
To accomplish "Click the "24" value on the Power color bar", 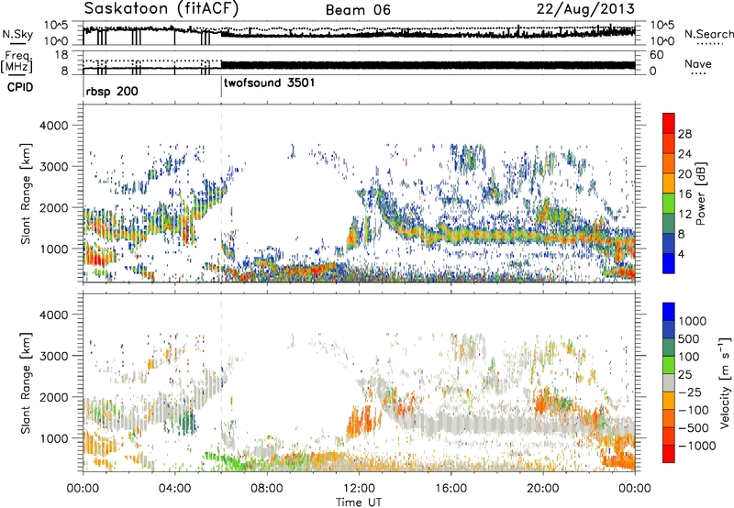I will pos(684,154).
